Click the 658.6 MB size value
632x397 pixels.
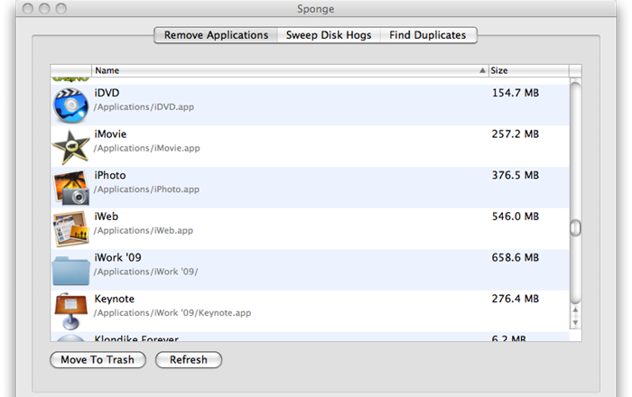click(516, 258)
